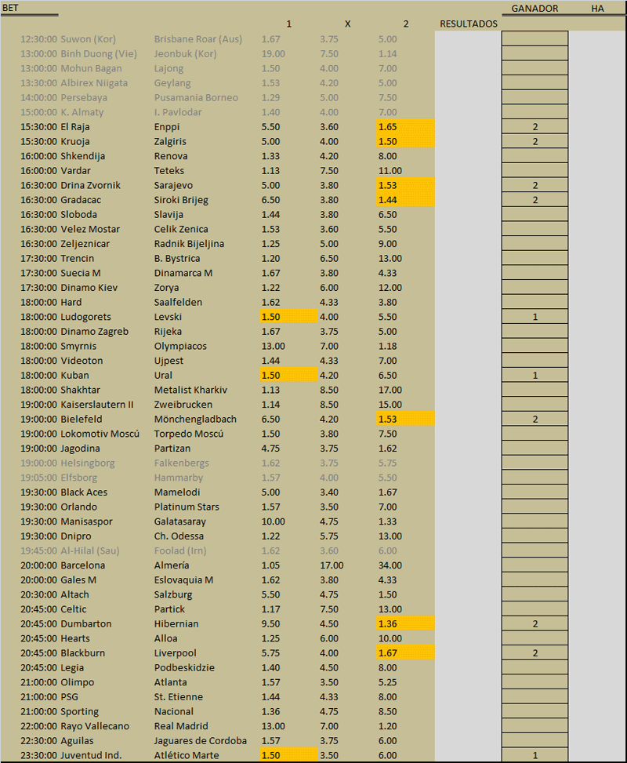
Task: Select highlighted 1.53 odds for Sarajevo
Action: [406, 185]
